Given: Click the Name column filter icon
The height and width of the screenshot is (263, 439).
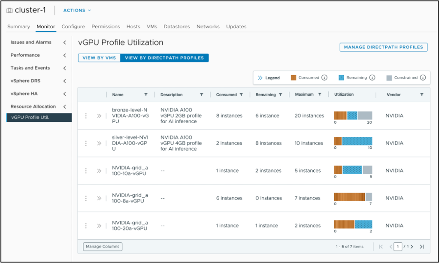Looking at the screenshot, I should tap(146, 95).
